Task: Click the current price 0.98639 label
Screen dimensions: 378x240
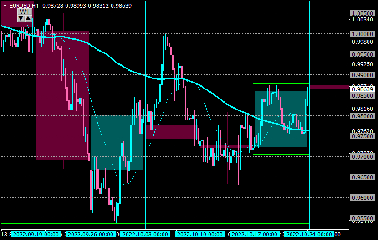Action: pos(363,89)
